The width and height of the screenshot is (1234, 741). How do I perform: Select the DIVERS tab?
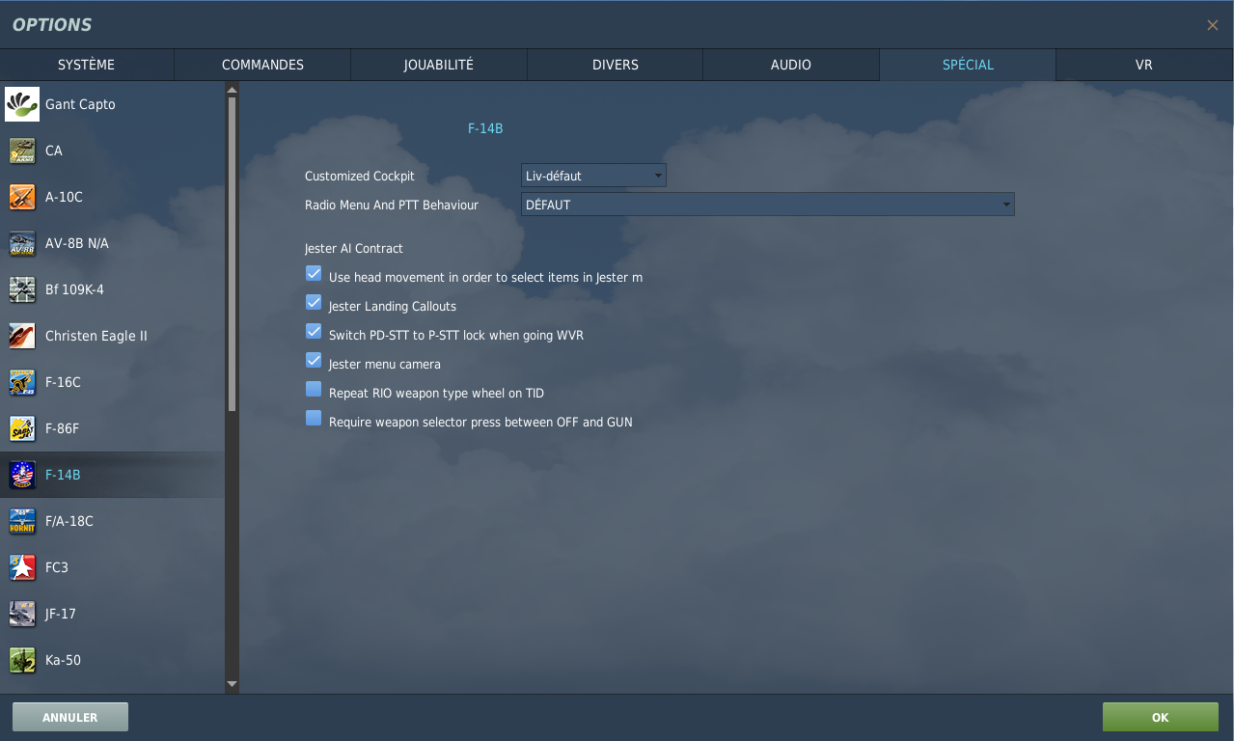click(x=616, y=65)
